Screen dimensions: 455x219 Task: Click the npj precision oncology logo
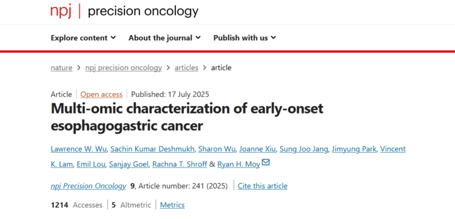125,11
